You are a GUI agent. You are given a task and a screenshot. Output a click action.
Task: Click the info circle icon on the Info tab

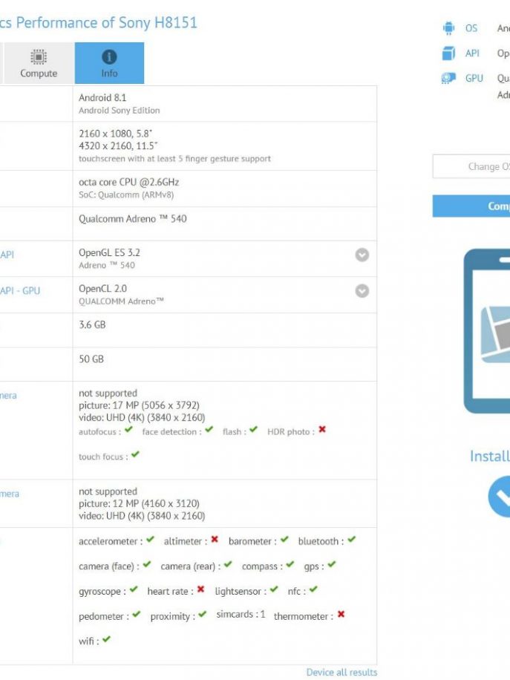click(109, 57)
